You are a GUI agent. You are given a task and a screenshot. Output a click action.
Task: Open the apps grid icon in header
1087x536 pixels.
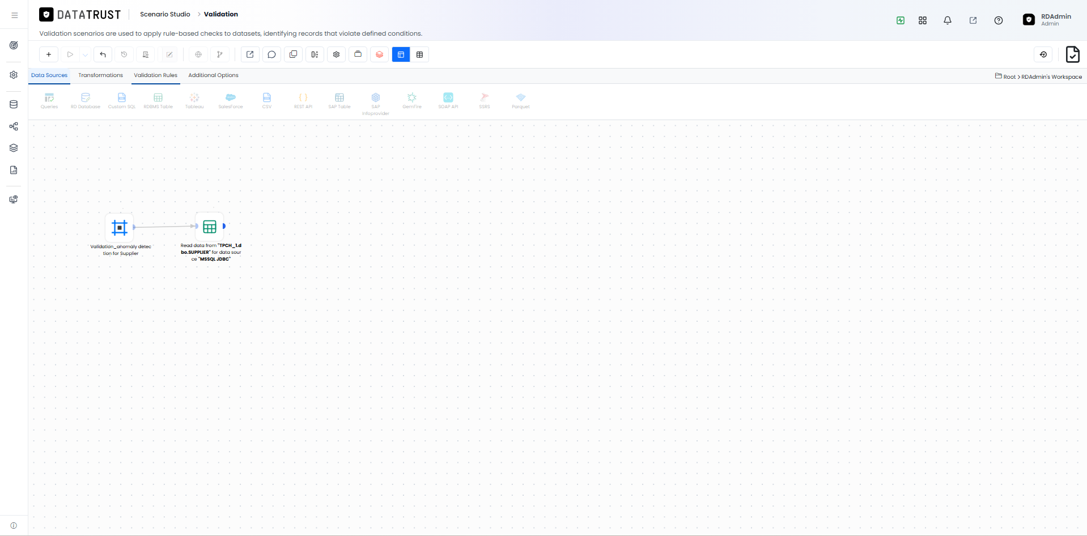923,20
